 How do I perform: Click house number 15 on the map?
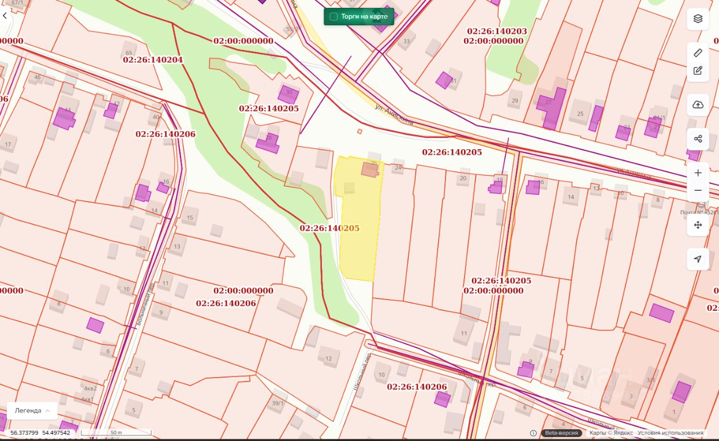pyautogui.click(x=190, y=218)
